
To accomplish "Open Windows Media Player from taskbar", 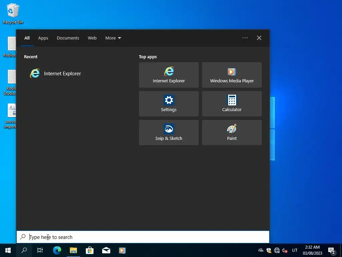I will (122, 250).
